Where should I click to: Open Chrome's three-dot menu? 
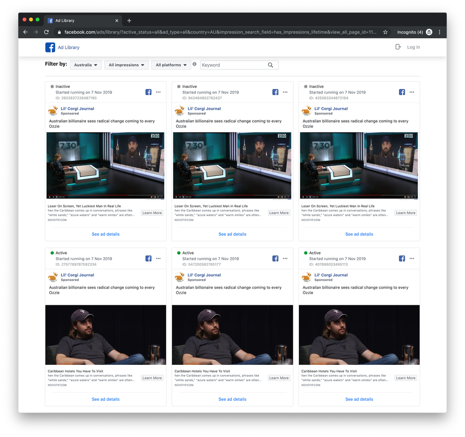[x=439, y=32]
